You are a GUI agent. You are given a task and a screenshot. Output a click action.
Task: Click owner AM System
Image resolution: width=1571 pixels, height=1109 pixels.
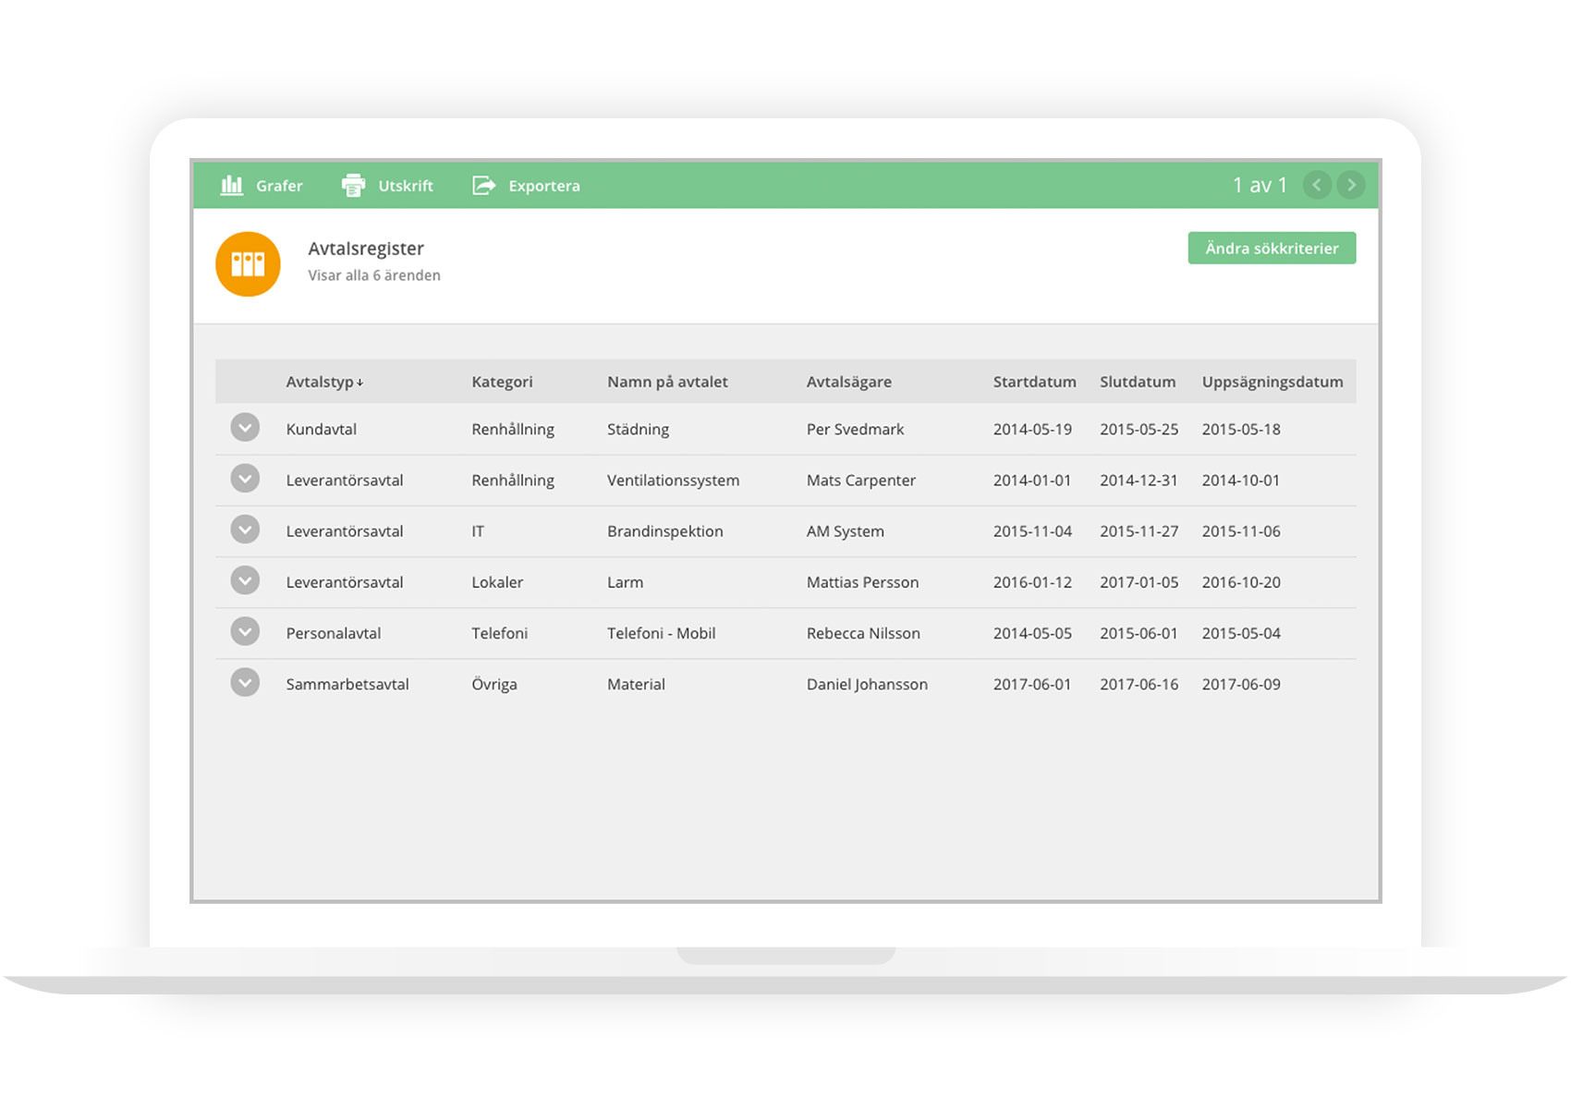(x=846, y=531)
